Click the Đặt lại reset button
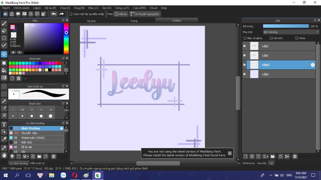 pos(121,14)
